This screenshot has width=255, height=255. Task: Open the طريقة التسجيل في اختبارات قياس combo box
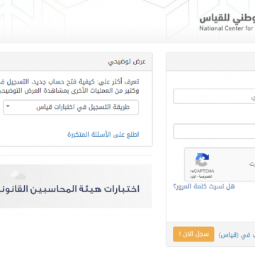pyautogui.click(x=71, y=108)
